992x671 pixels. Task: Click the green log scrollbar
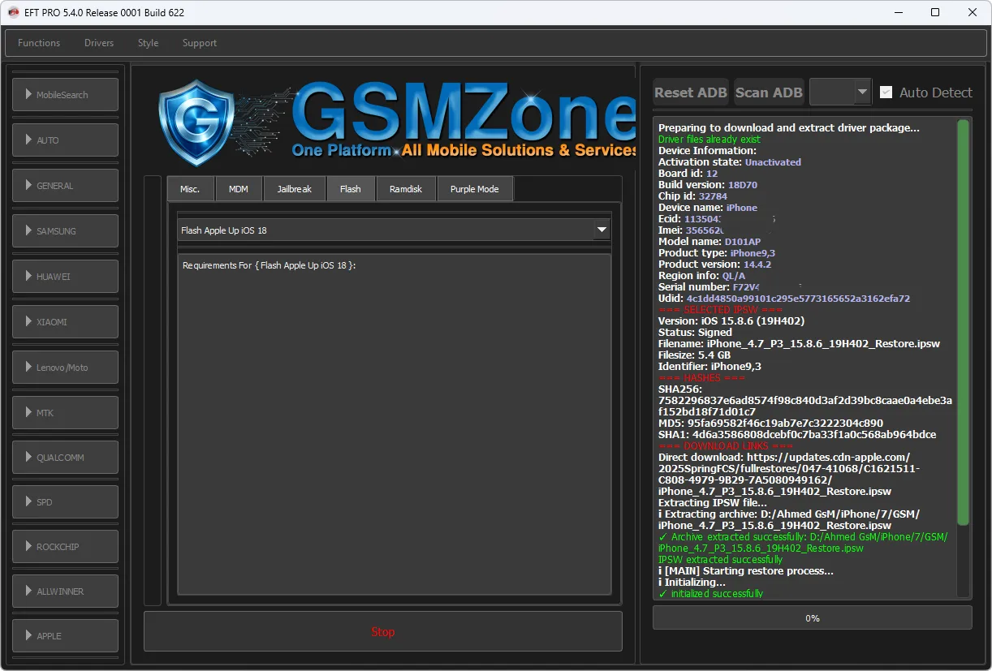[963, 325]
